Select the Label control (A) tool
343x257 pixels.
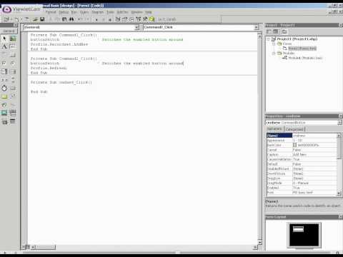click(x=4, y=46)
